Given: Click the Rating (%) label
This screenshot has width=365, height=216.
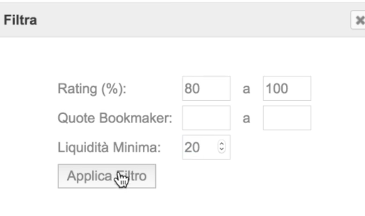Looking at the screenshot, I should click(x=92, y=89).
